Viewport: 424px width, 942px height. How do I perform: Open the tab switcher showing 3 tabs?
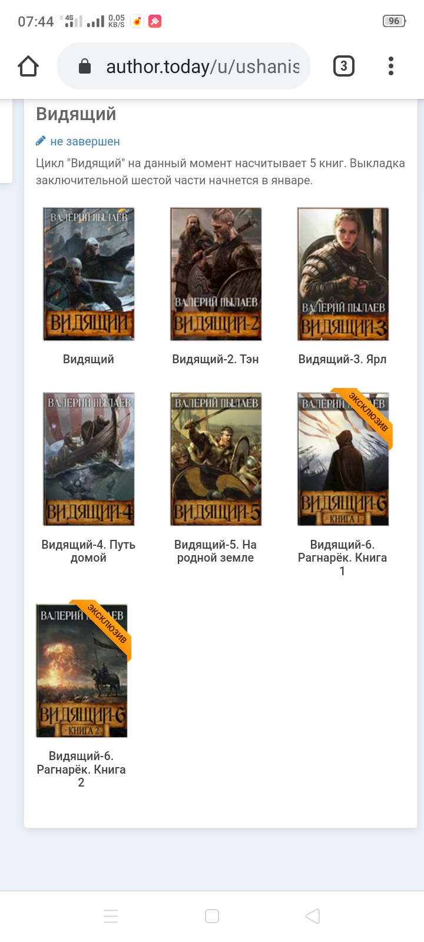(344, 66)
